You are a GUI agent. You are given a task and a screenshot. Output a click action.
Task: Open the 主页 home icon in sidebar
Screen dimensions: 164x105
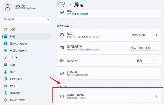(x=6, y=29)
